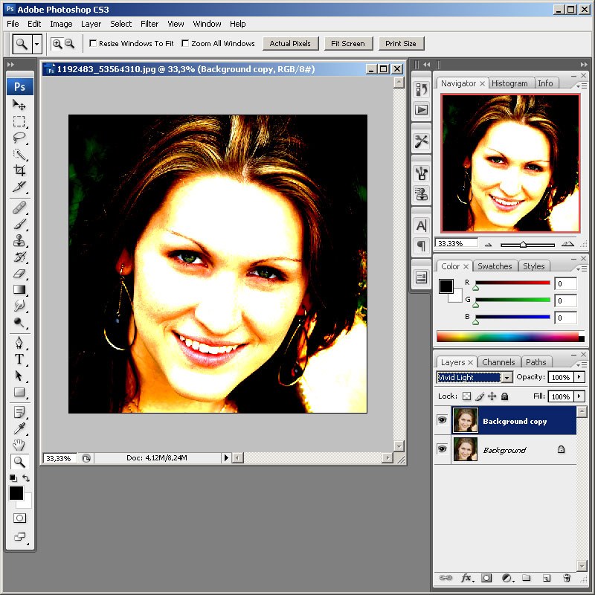Select the Move tool

19,104
